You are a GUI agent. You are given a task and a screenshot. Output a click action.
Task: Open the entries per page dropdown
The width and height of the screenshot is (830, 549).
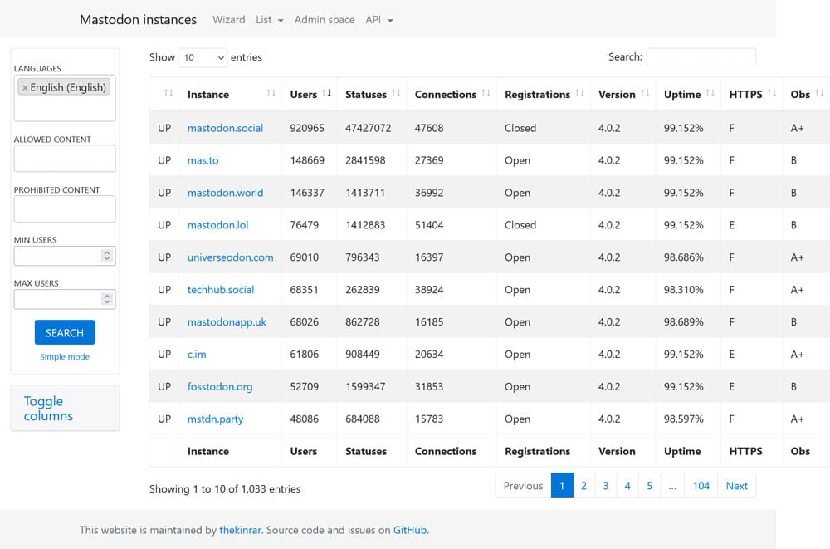point(203,58)
